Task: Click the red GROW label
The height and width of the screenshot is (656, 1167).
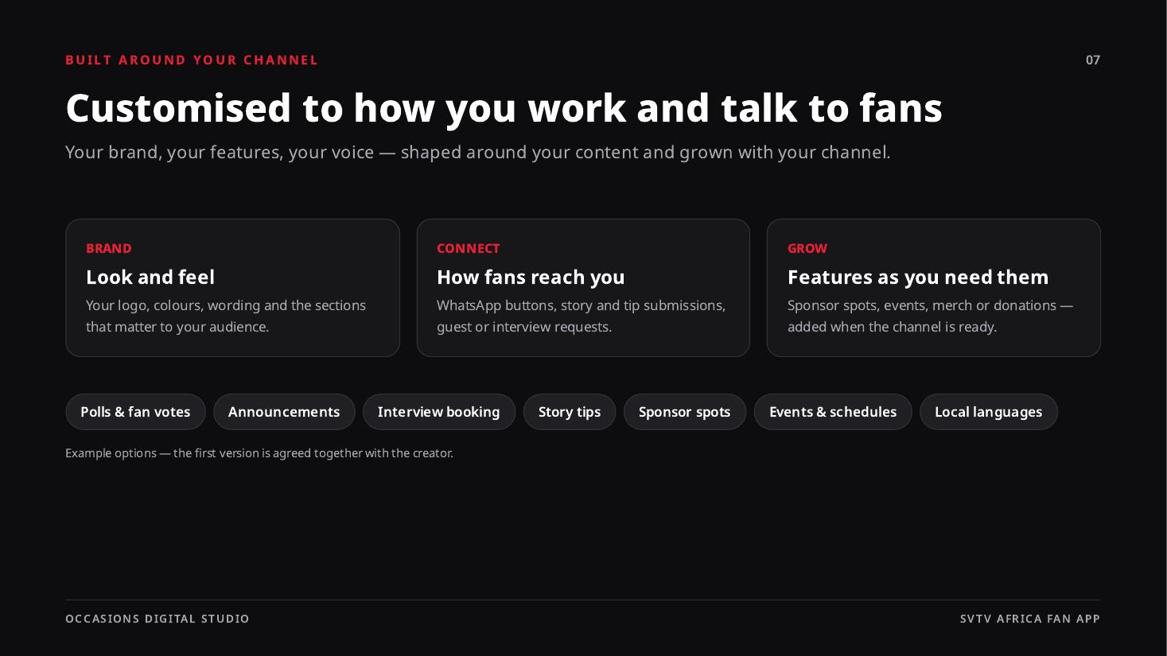Action: (807, 248)
